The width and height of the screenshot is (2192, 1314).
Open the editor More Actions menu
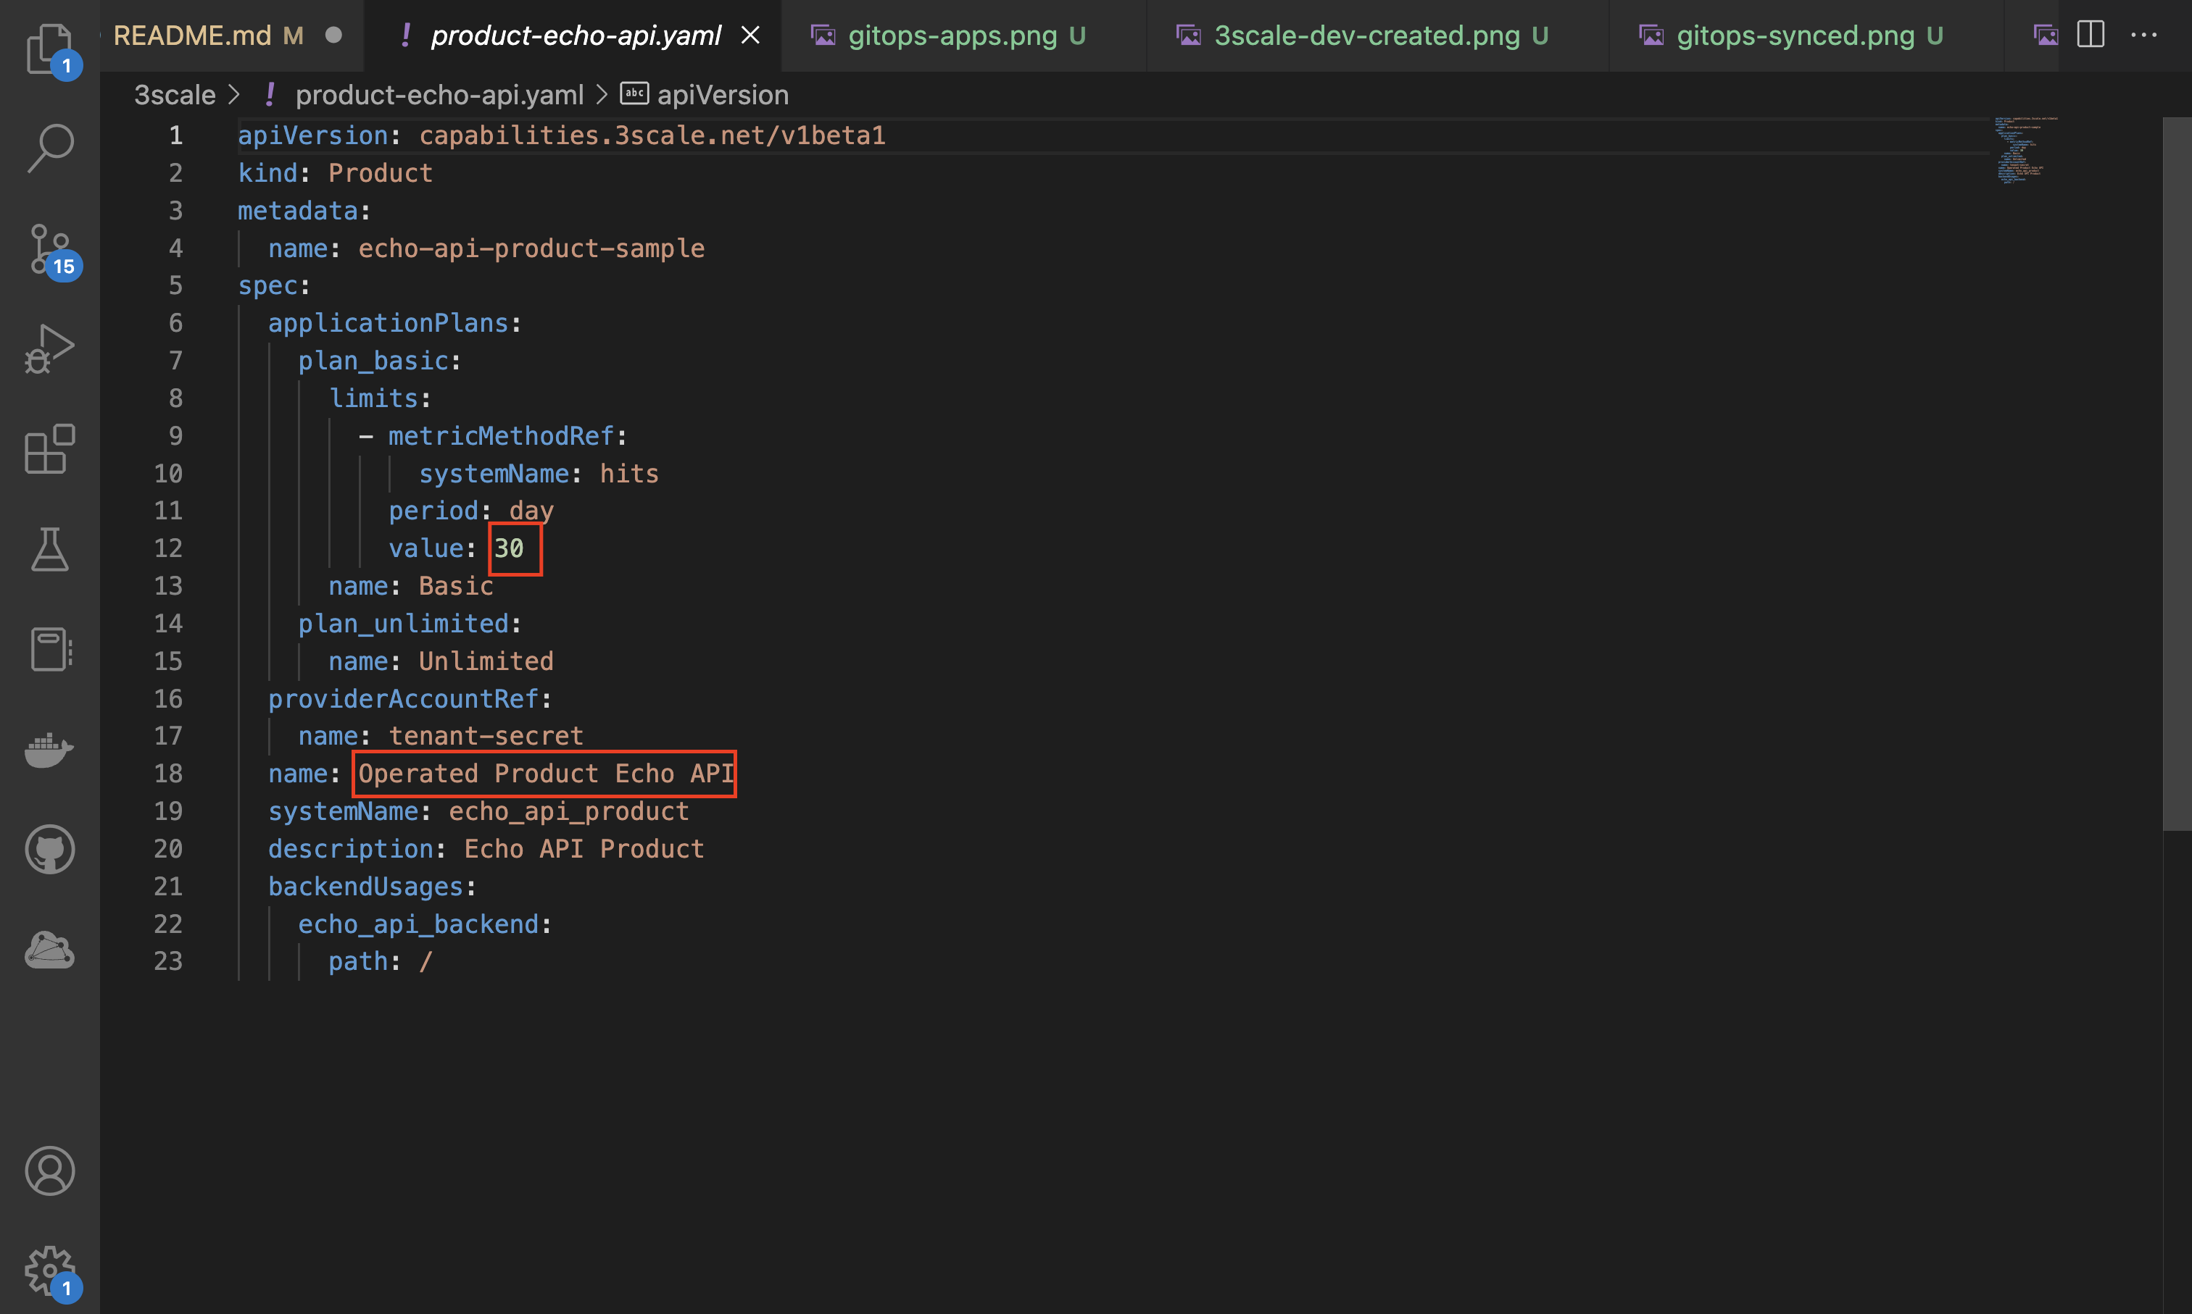[x=2143, y=35]
